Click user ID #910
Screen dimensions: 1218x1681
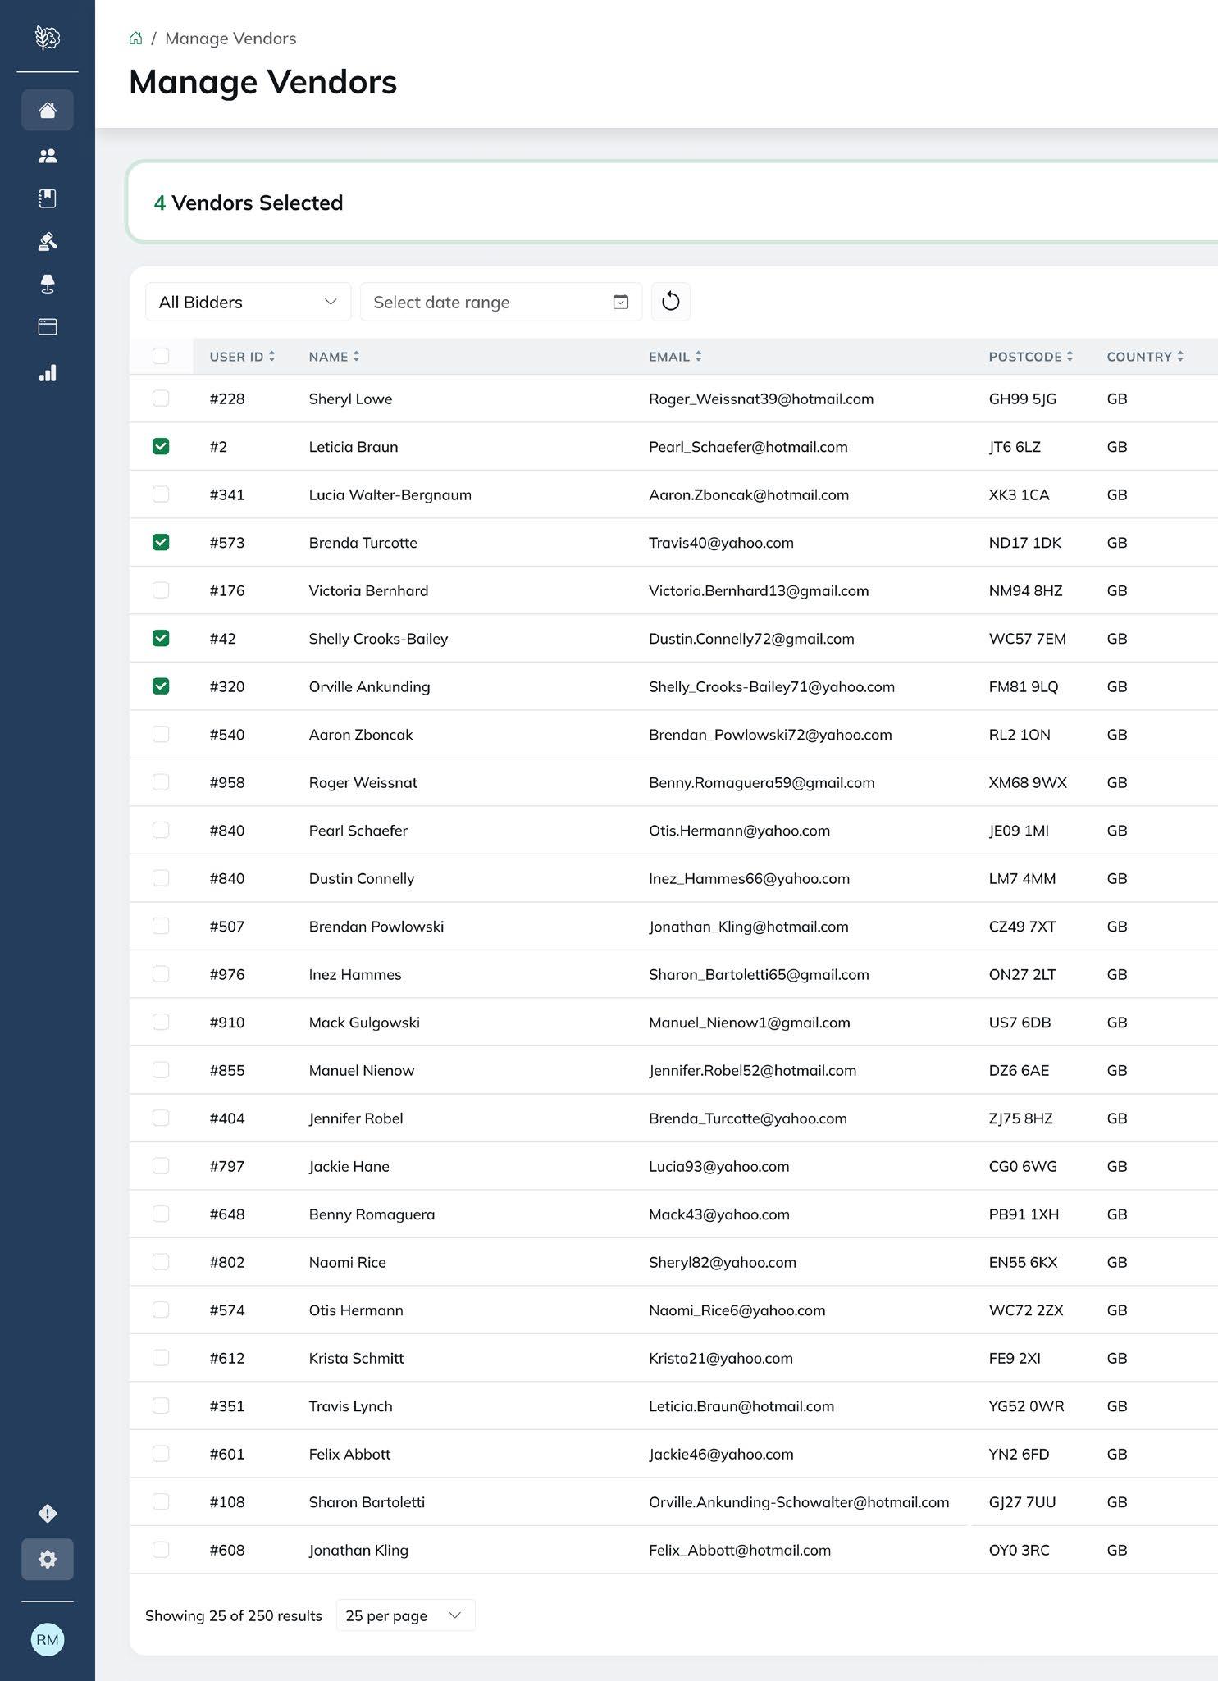point(227,1023)
